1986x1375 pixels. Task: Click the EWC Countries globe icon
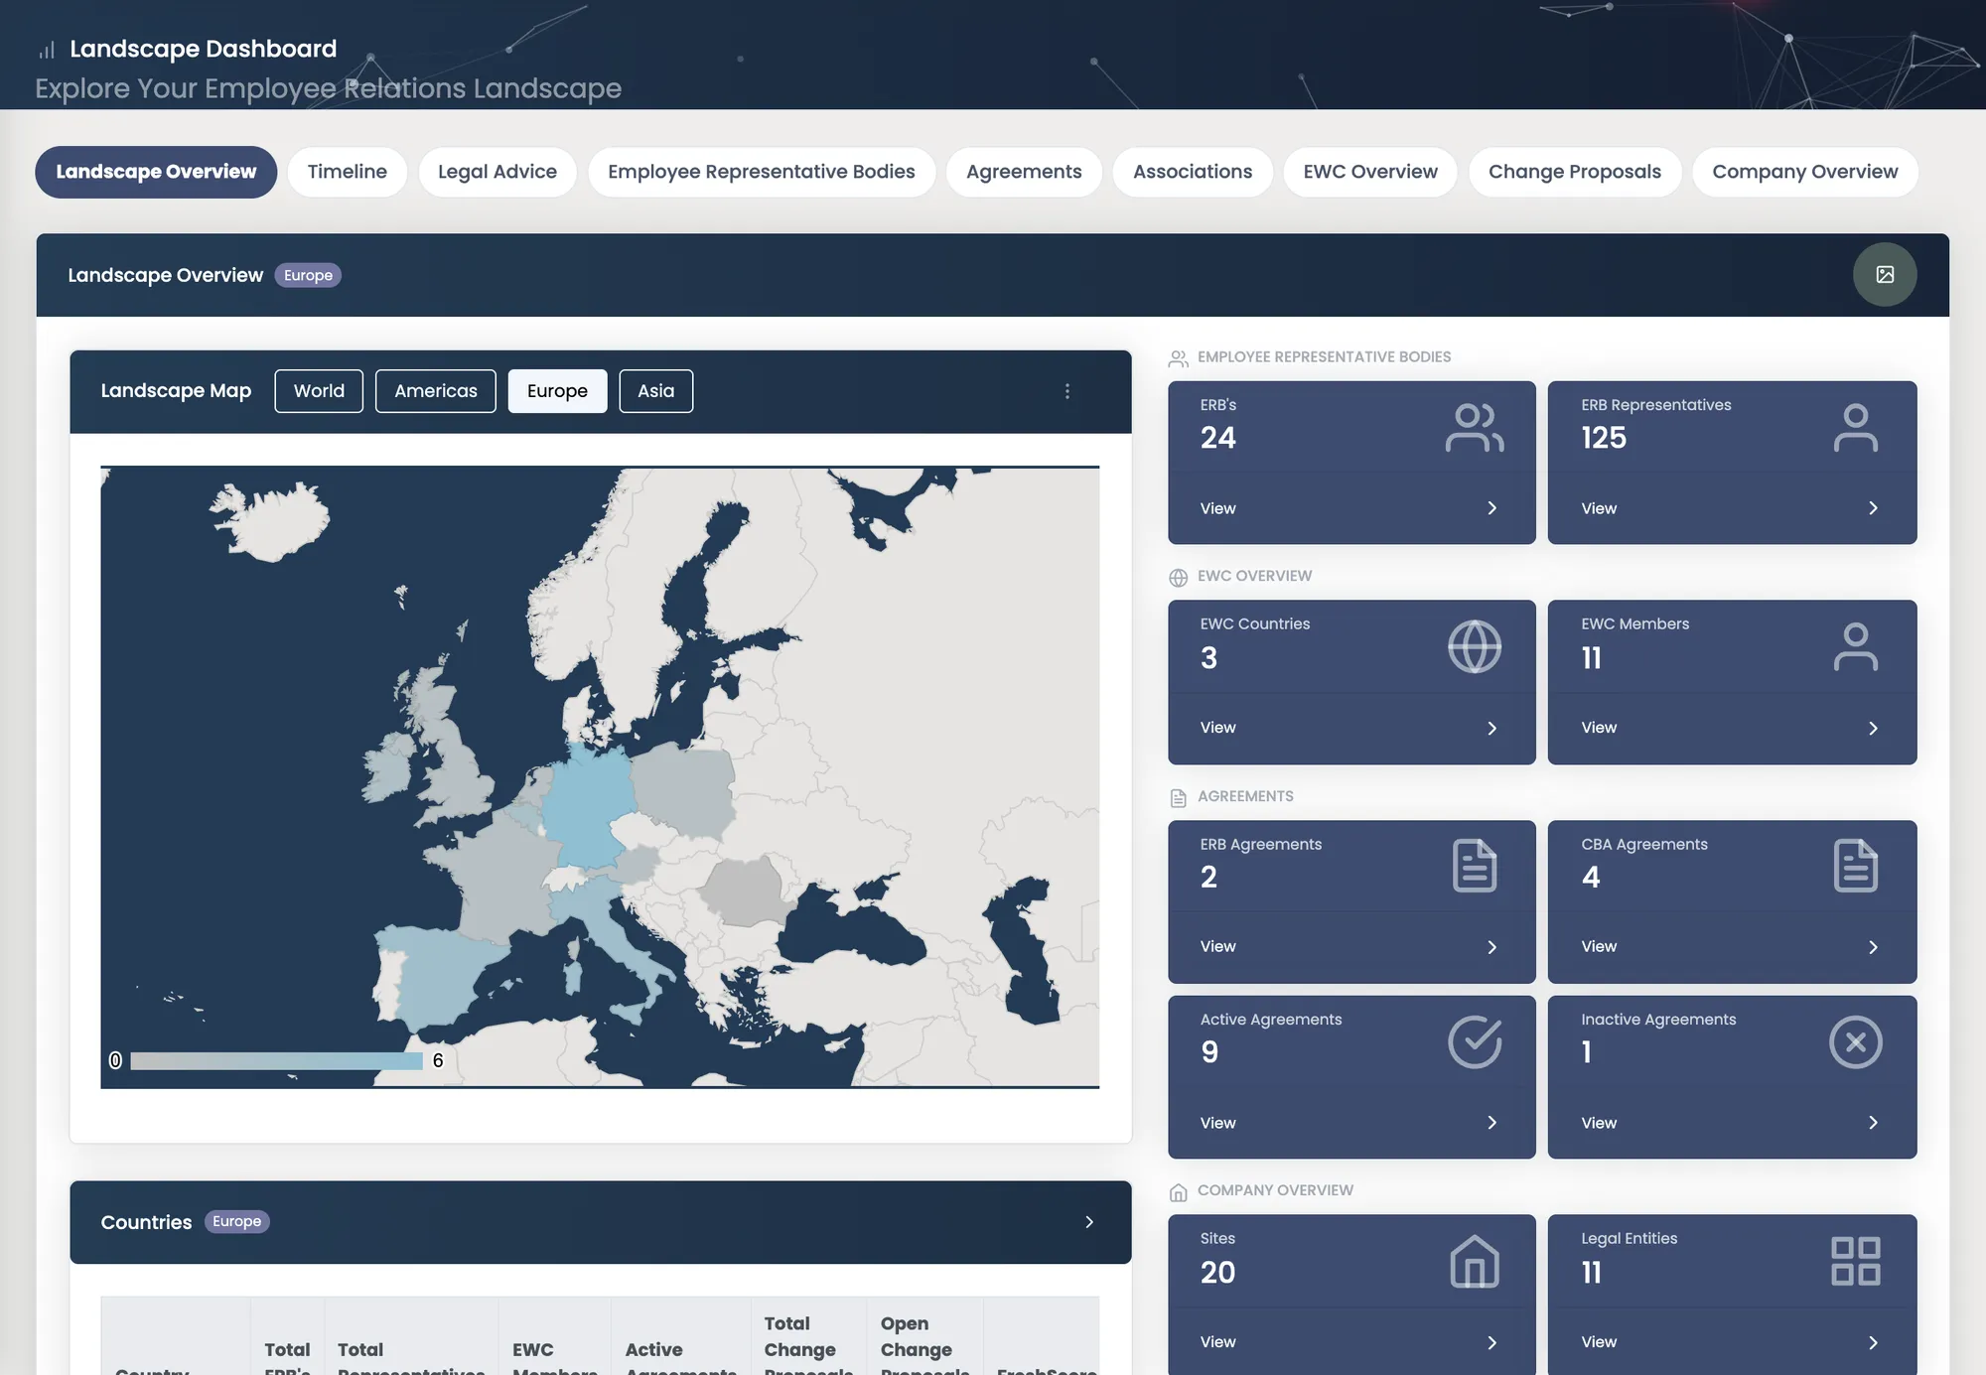click(1475, 647)
